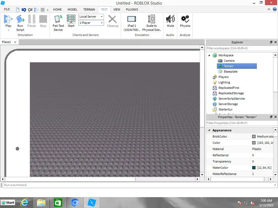Screen dimensions: 278x208
Task: Switch to the TERRAIN tab
Action: [89, 9]
